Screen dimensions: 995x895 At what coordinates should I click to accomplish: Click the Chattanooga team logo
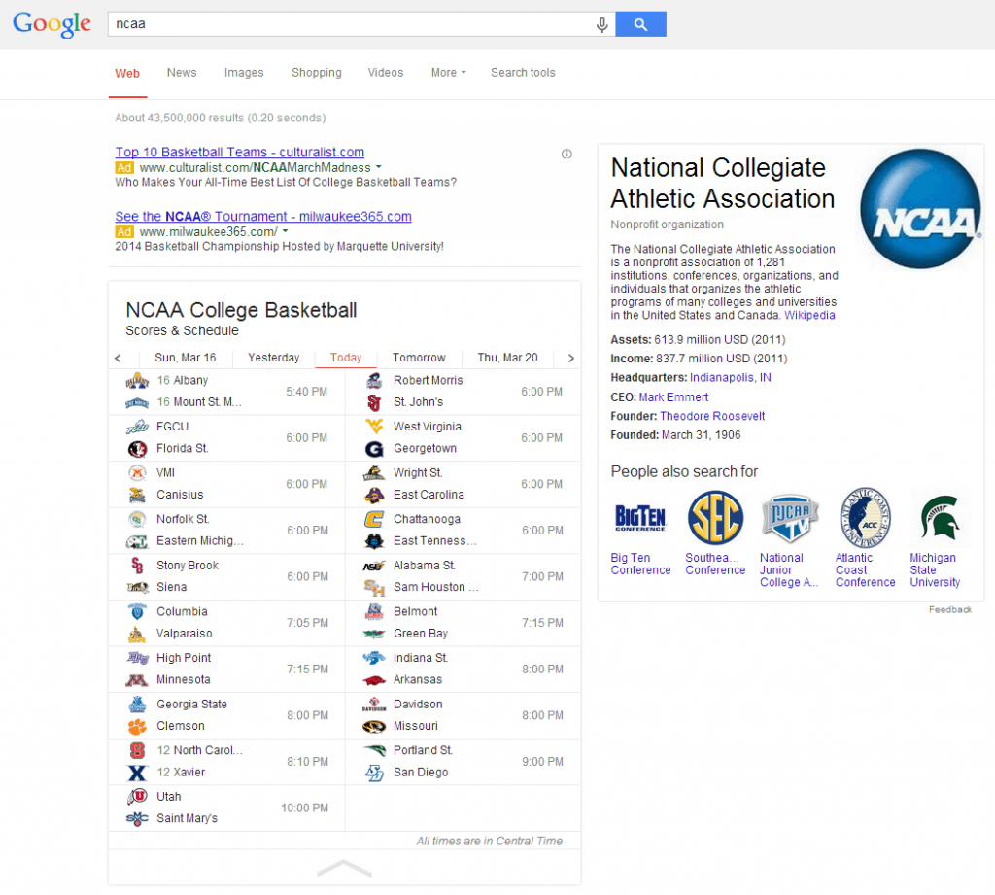pyautogui.click(x=374, y=519)
